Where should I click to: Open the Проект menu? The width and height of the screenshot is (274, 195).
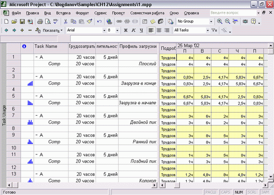[118, 13]
